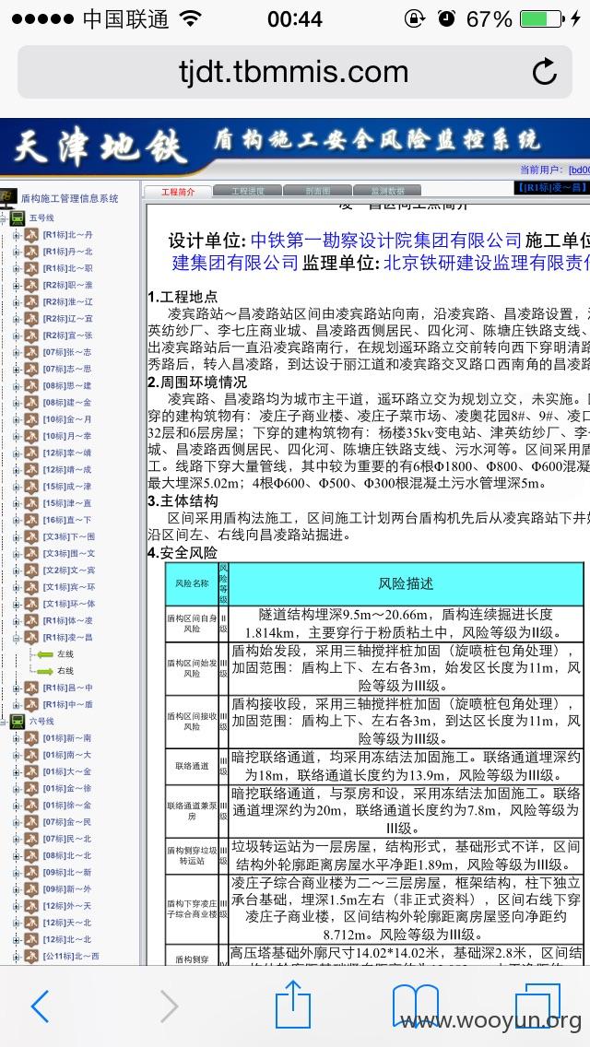590x1047 pixels.
Task: Tap the tjdt.tbmmis.com address bar
Action: click(295, 72)
